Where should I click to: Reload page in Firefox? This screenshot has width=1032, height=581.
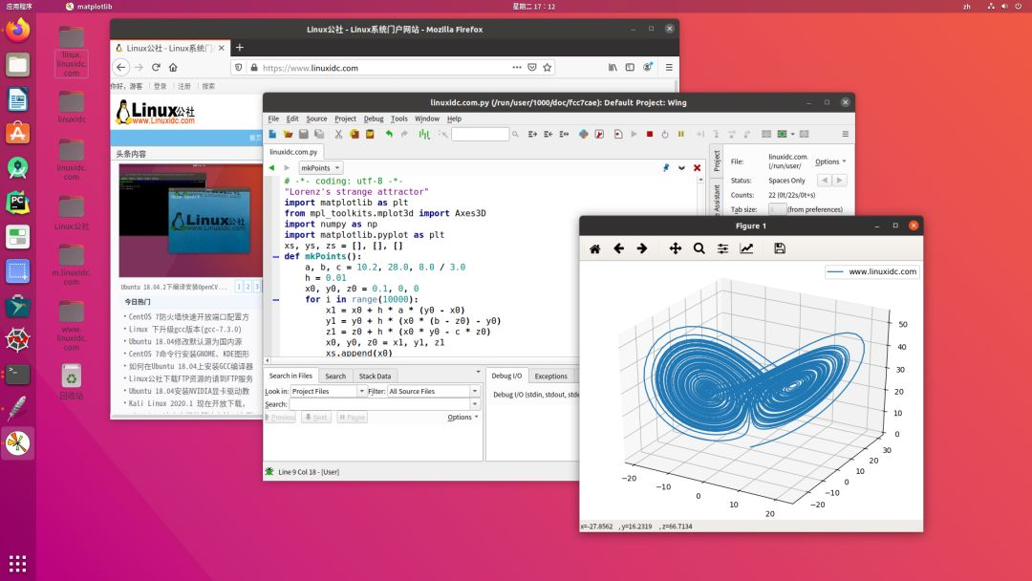(x=156, y=67)
